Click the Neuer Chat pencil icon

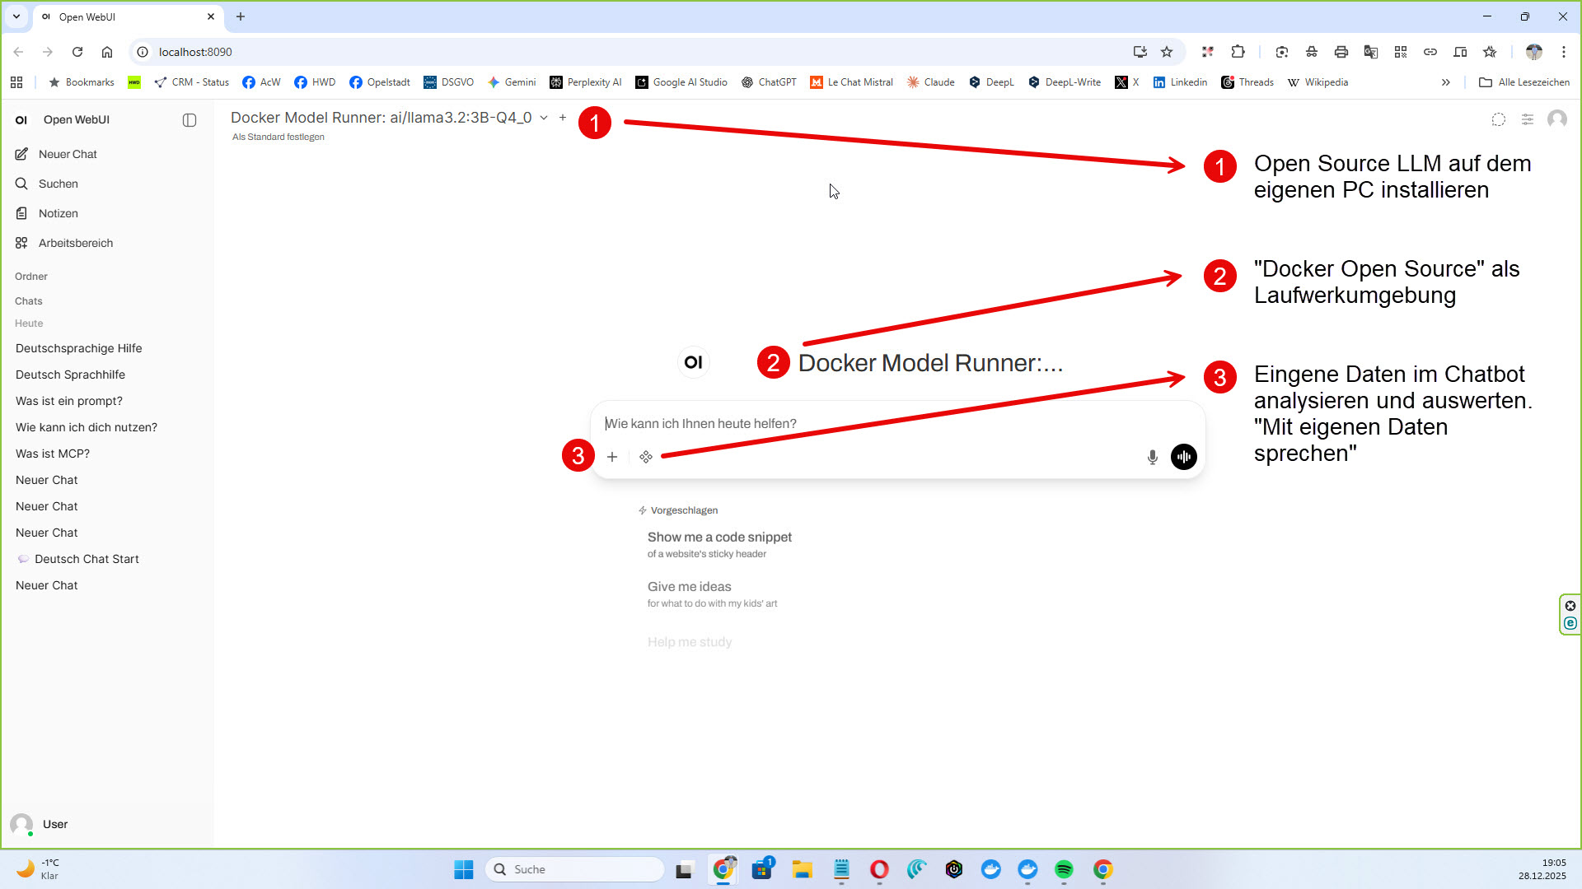[22, 154]
